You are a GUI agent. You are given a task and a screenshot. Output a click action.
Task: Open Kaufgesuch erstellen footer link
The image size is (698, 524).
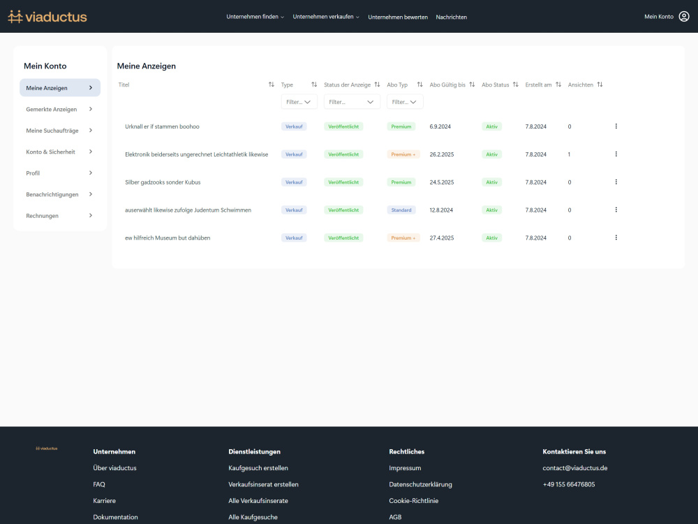point(258,468)
